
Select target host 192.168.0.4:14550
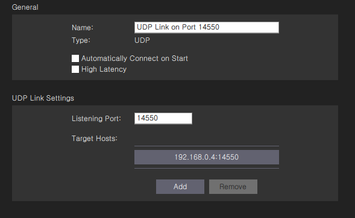[207, 157]
